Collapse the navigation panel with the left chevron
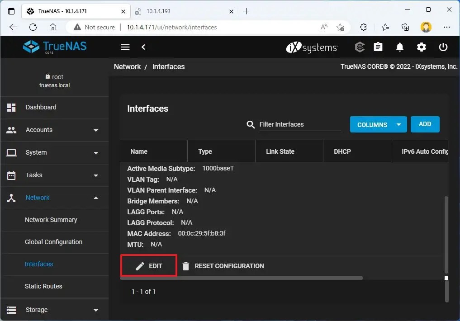Viewport: 460px width, 321px height. point(144,47)
